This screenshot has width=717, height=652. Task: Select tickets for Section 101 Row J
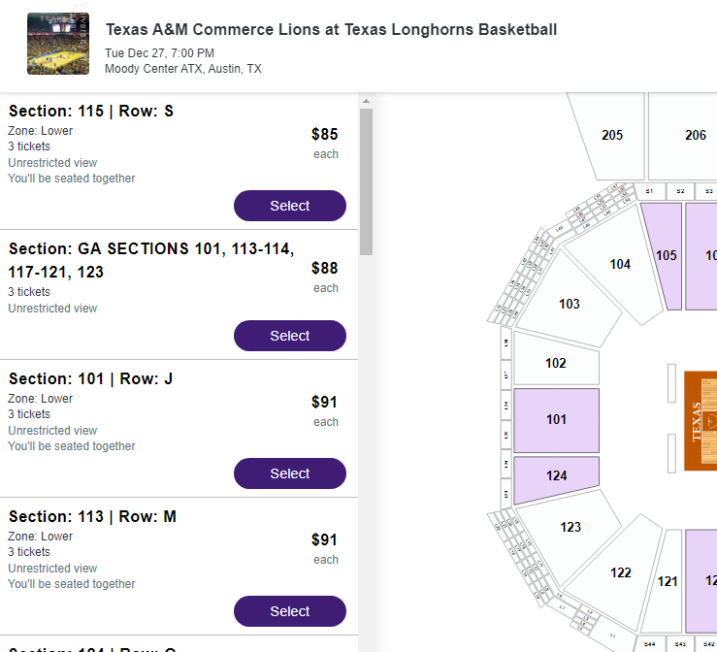[x=289, y=473]
